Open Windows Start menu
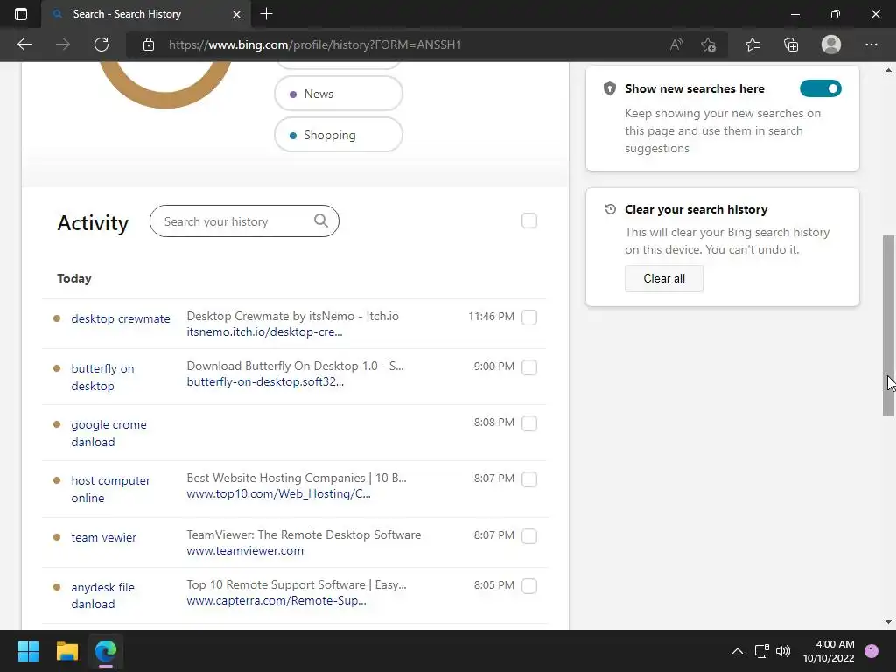This screenshot has height=672, width=896. click(28, 651)
